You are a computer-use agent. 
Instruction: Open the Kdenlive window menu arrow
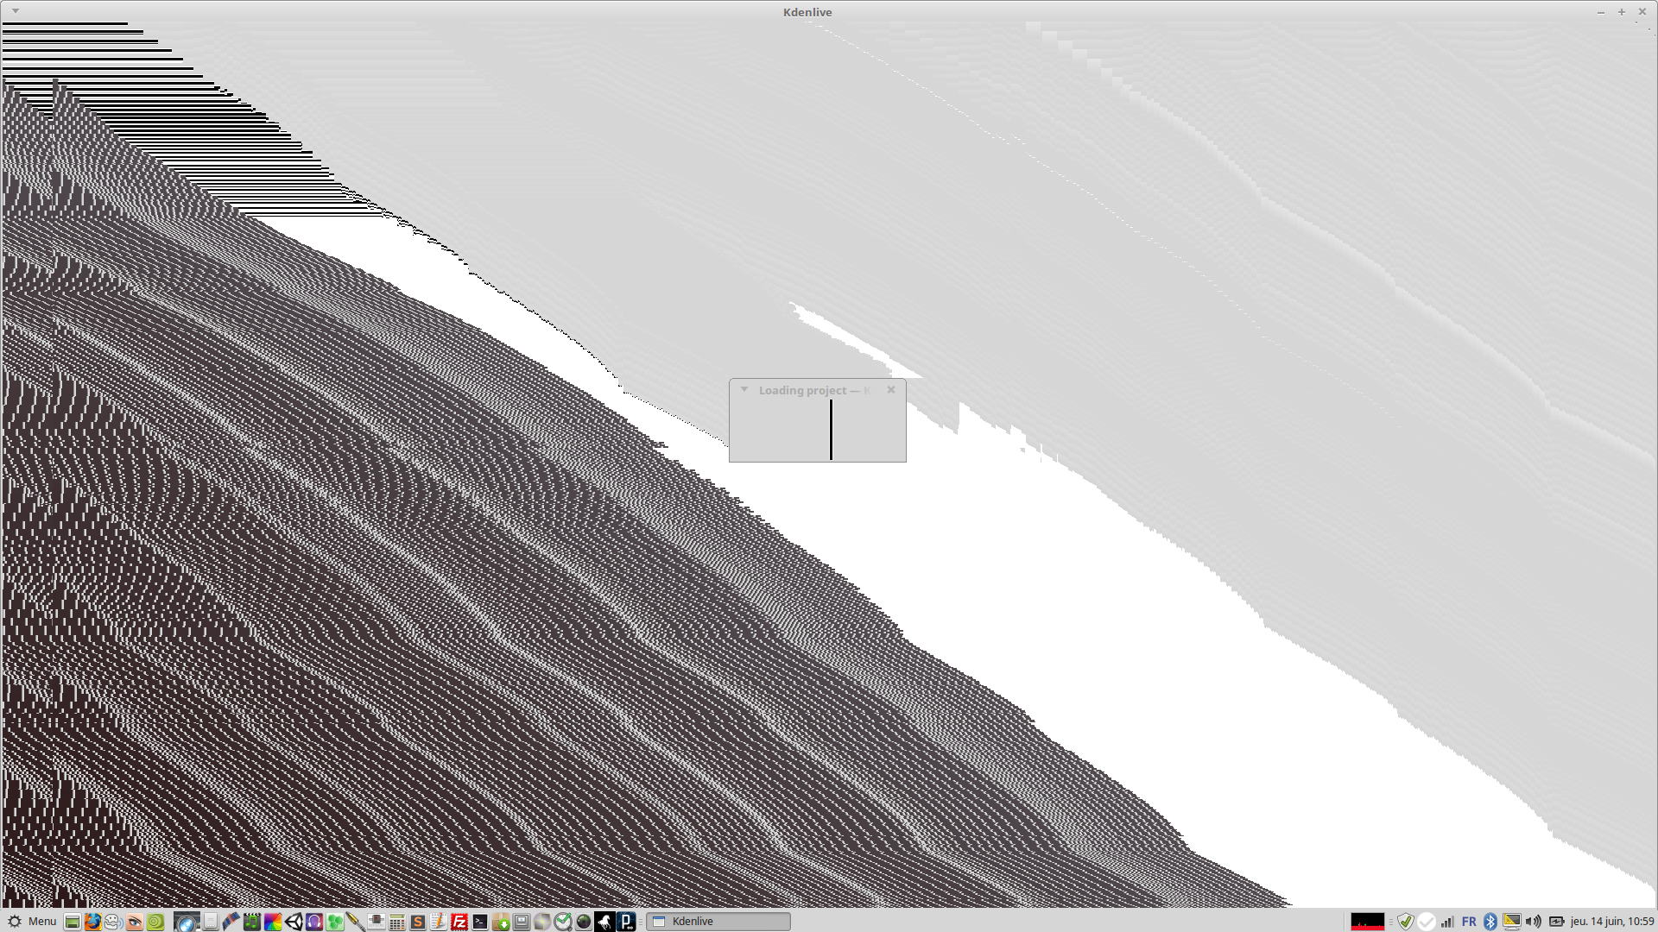click(16, 11)
